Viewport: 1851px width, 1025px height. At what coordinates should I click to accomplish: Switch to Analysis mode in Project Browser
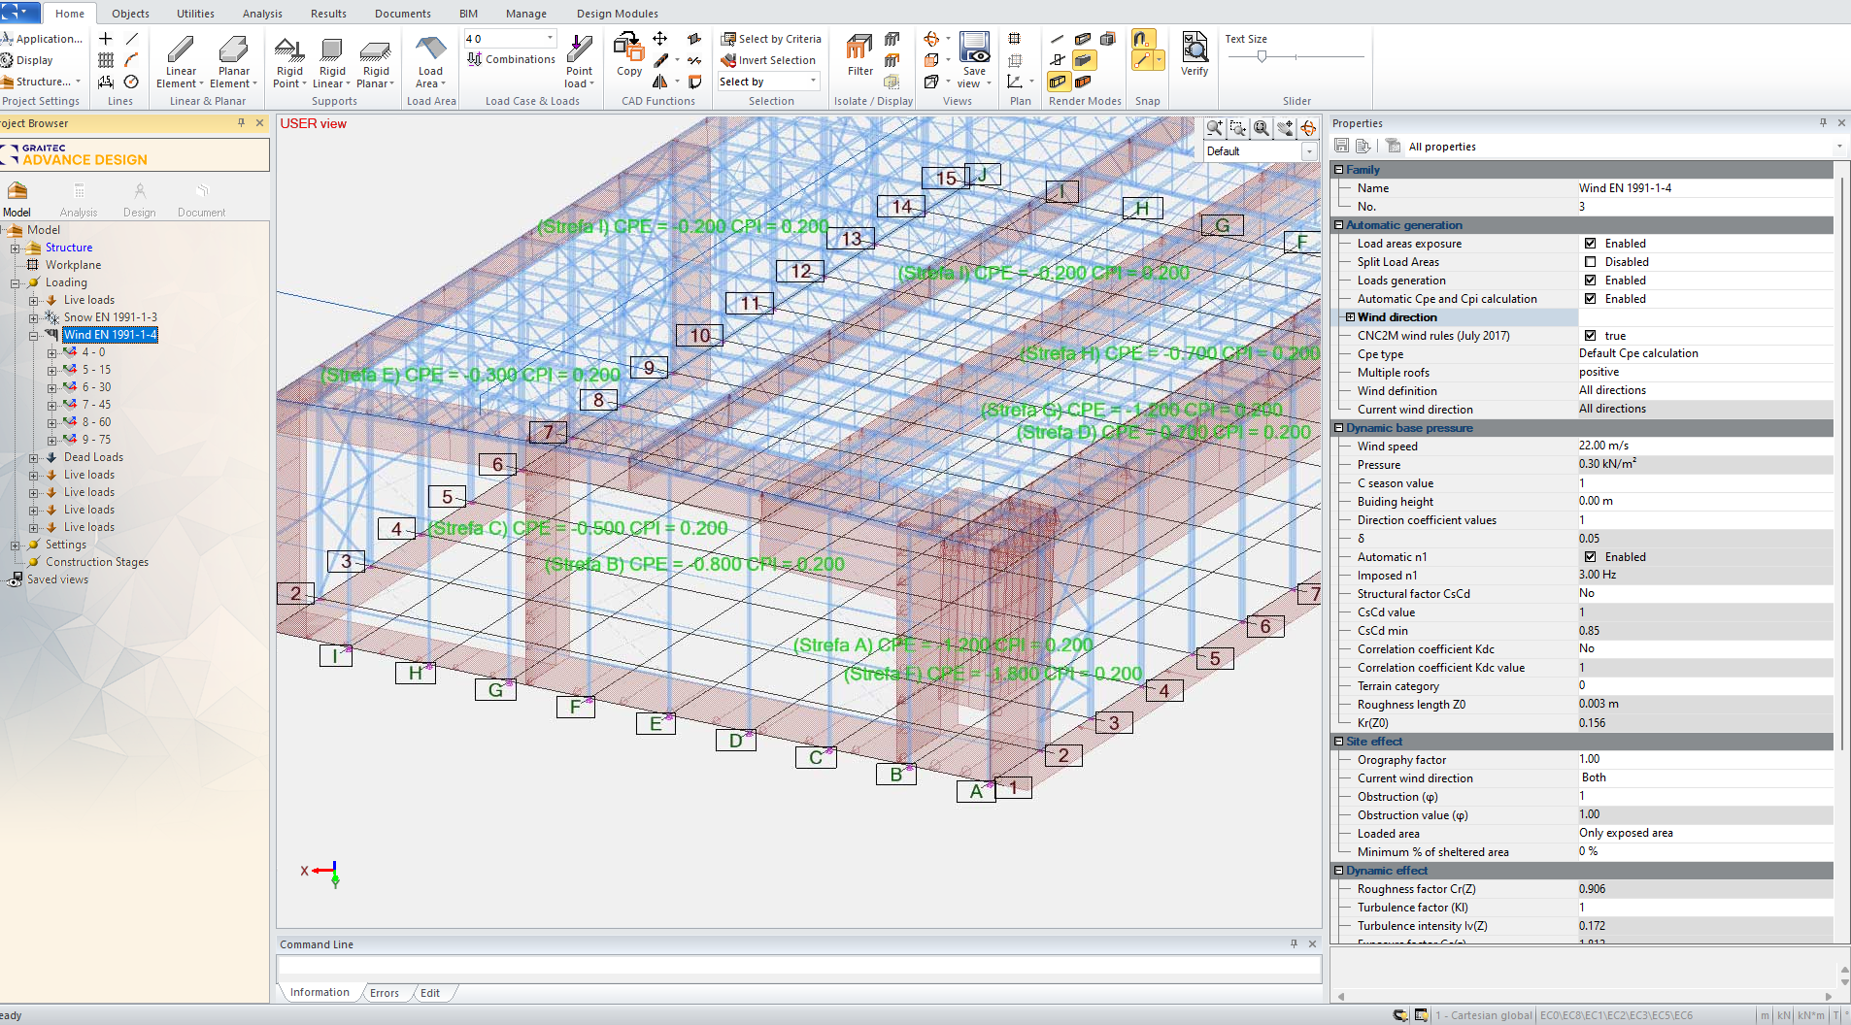(79, 200)
